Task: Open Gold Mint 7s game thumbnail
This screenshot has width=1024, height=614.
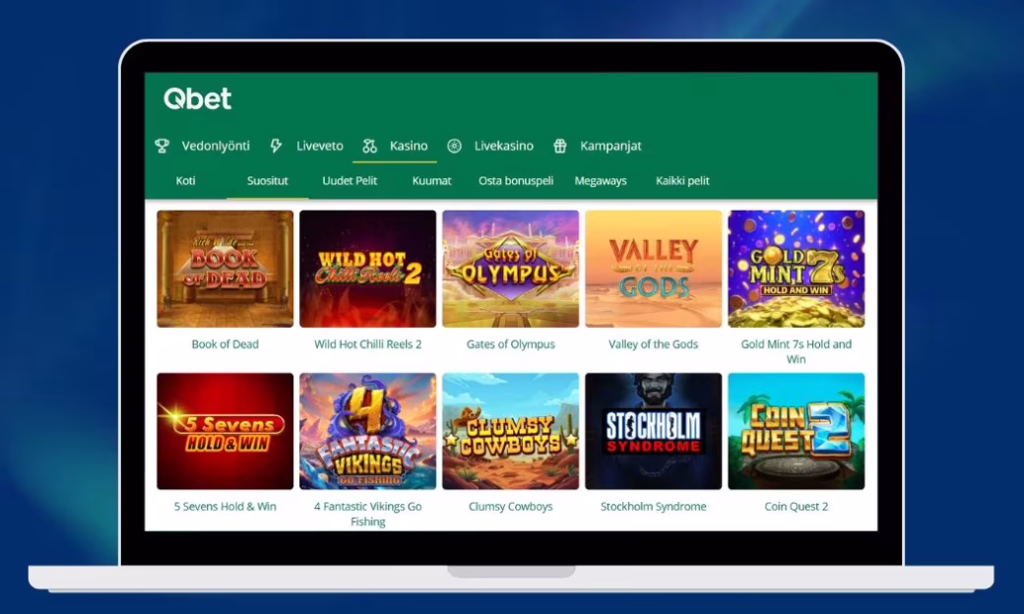Action: pyautogui.click(x=797, y=269)
